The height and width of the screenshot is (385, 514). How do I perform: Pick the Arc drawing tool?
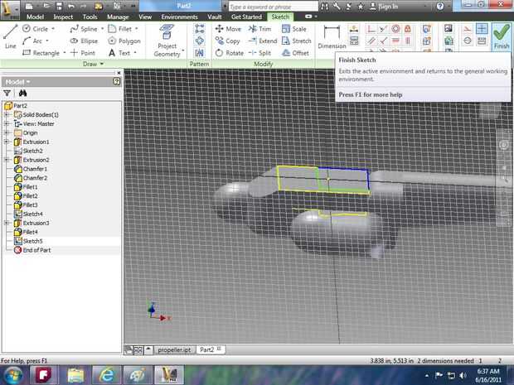click(x=32, y=41)
